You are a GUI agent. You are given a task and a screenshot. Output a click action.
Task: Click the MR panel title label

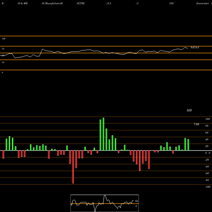[189, 110]
